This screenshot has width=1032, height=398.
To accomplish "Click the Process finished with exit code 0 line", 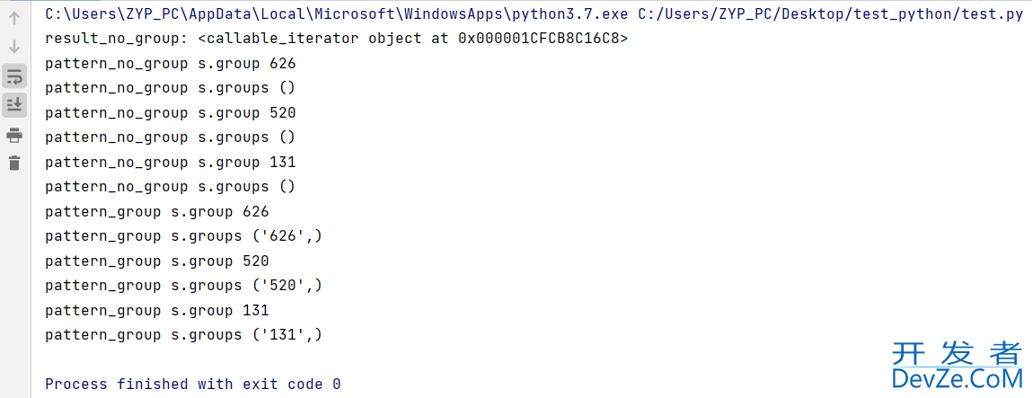I will point(193,384).
